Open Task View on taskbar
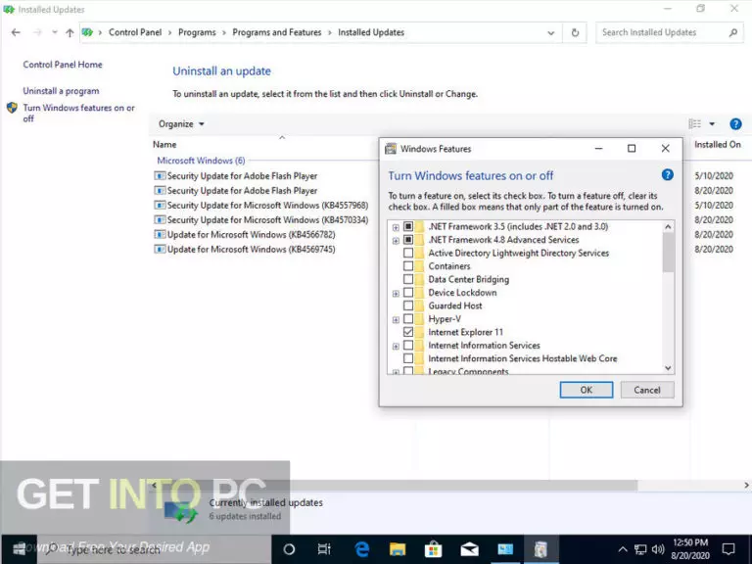The image size is (752, 564). [324, 549]
